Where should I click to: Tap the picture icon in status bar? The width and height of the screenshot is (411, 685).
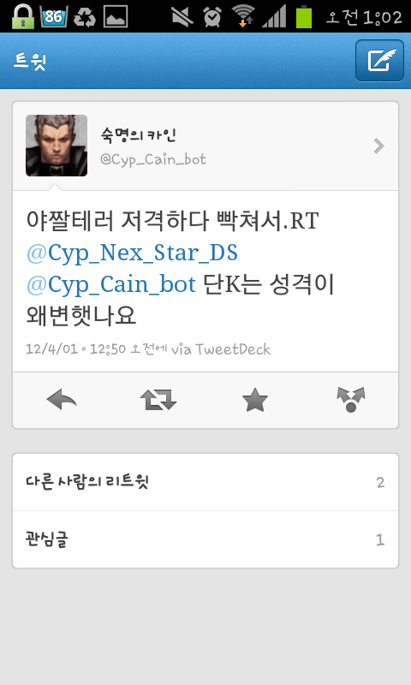(116, 16)
